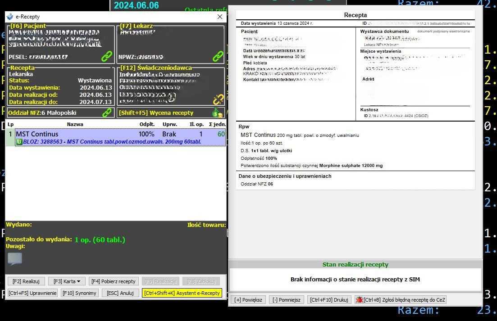Click the BLOZ: 3288563 description line
The height and width of the screenshot is (321, 497).
(x=112, y=141)
